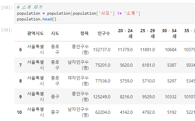Select row index 6
Viewport: 195px width, 121px height.
pos(21,50)
